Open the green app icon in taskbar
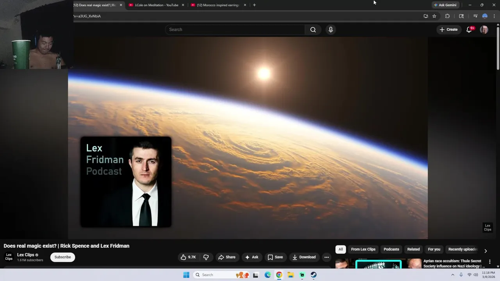This screenshot has height=281, width=500. pos(302,275)
